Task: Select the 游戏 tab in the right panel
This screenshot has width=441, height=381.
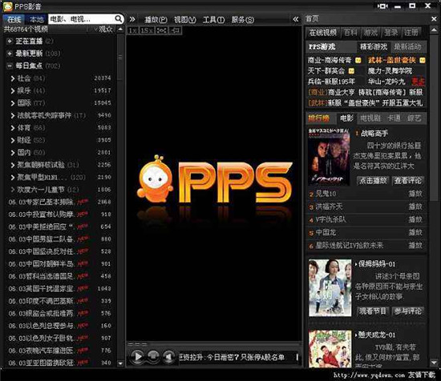Action: 370,33
